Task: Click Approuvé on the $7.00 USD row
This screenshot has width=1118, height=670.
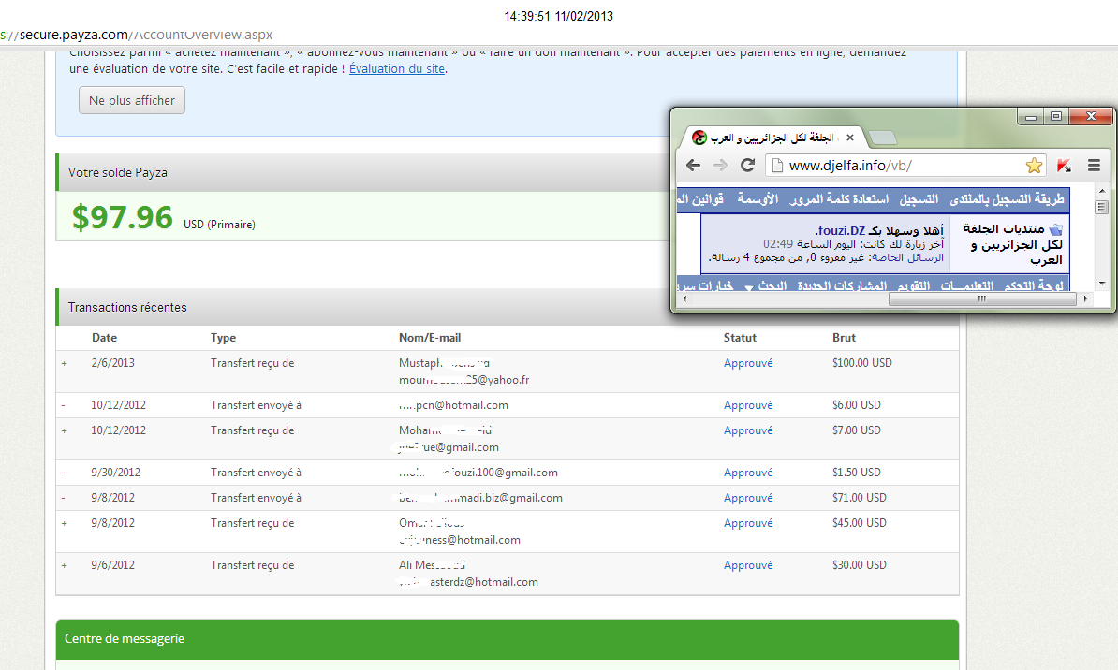Action: click(x=748, y=430)
